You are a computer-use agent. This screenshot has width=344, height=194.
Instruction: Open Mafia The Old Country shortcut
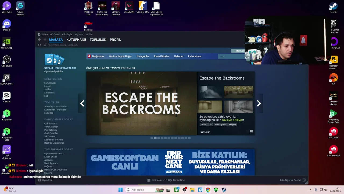coord(102,8)
